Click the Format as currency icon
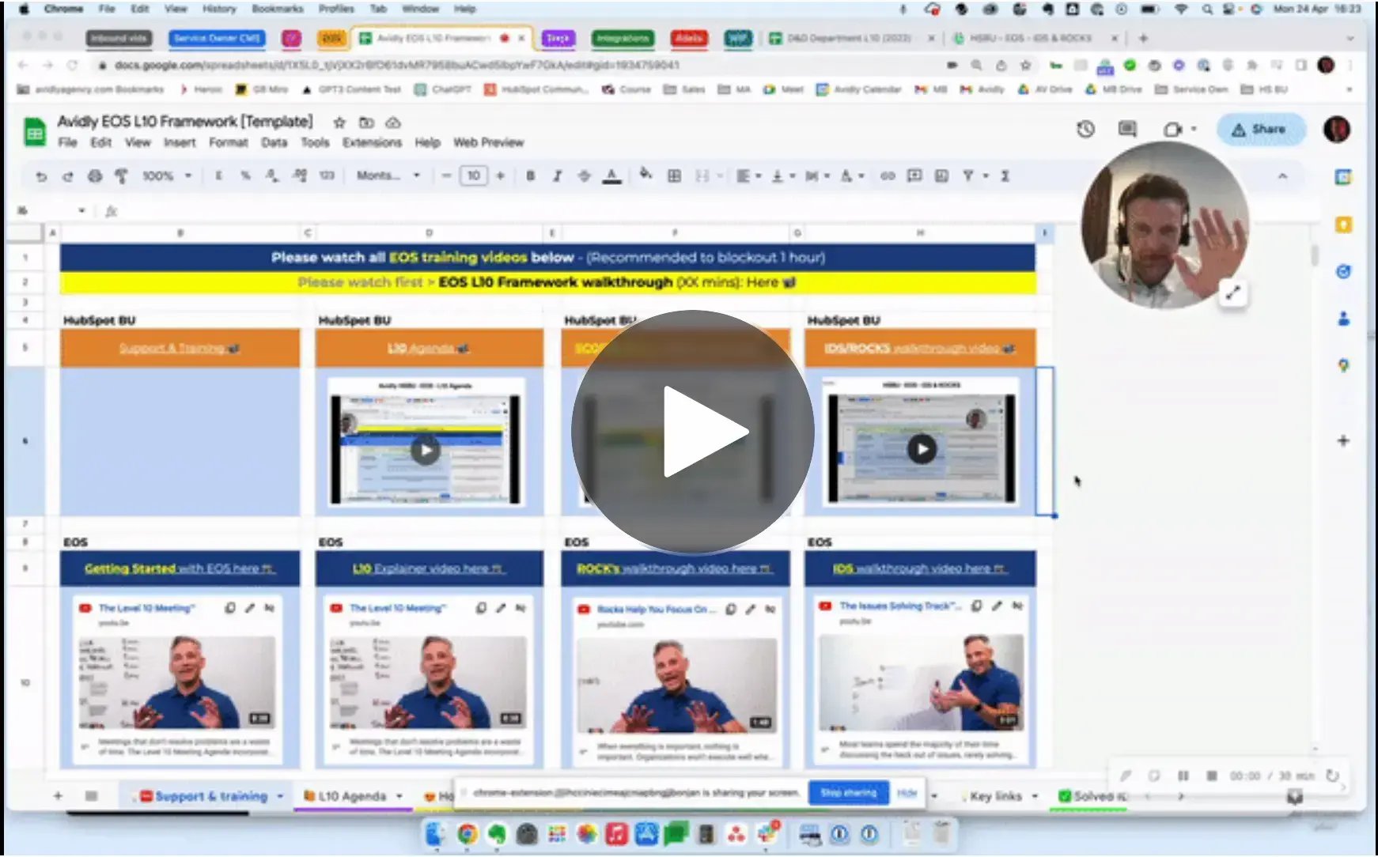Screen dimensions: 1378x857 219,176
